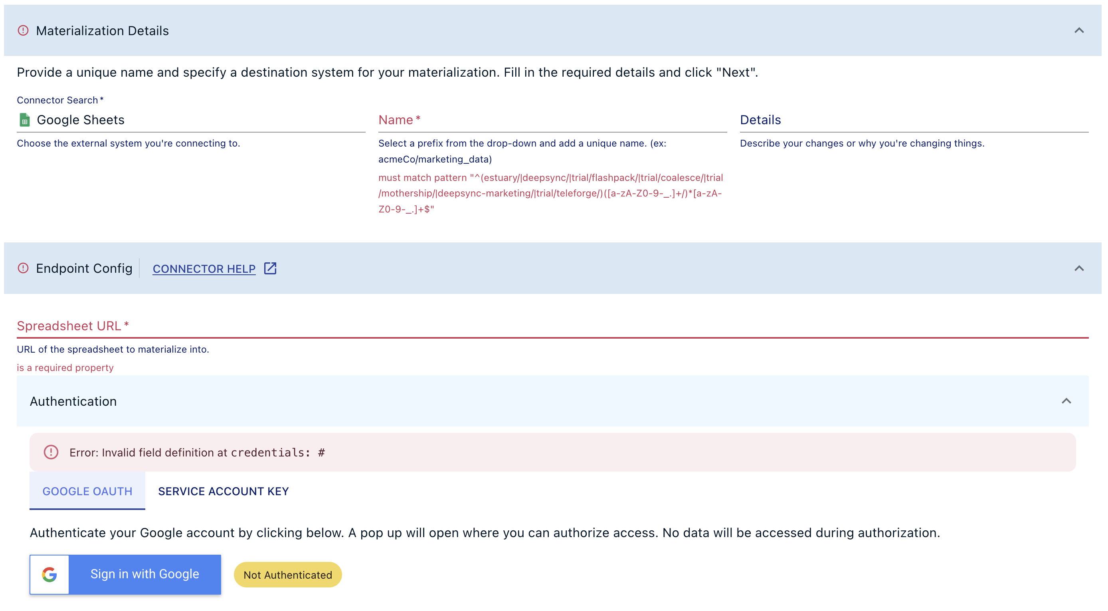Click the Not Authenticated status chip
This screenshot has width=1108, height=611.
287,574
